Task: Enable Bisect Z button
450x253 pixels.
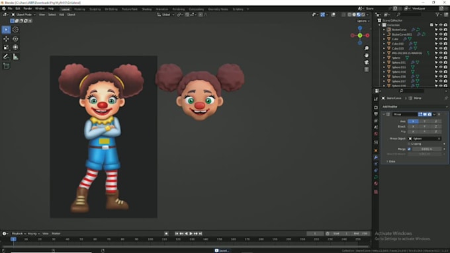Action: coord(435,126)
